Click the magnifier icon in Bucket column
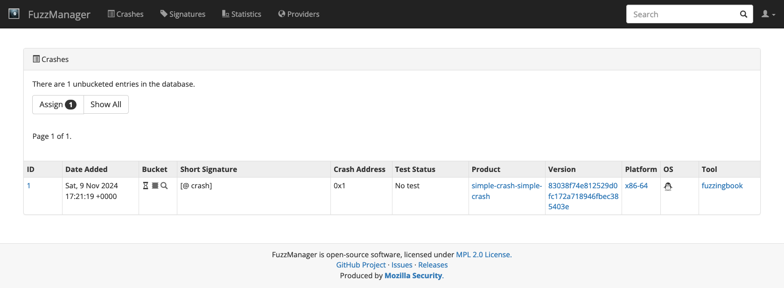Viewport: 784px width, 288px height. click(164, 185)
